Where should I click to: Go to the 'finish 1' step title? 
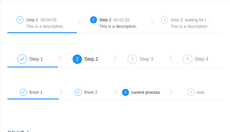(x=36, y=92)
